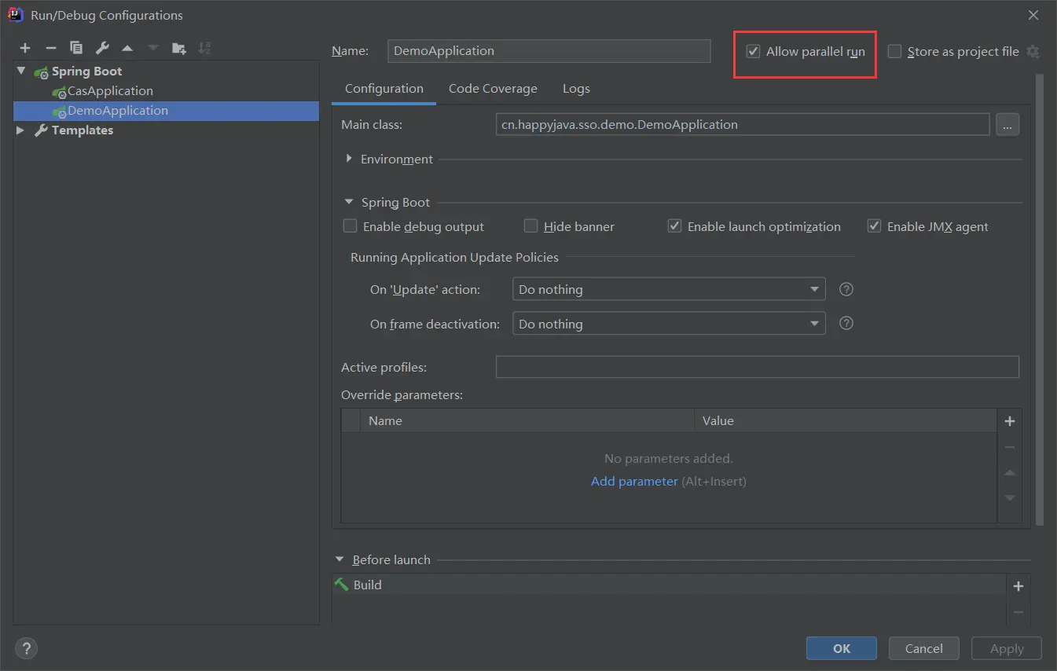Enable Store as project file

click(894, 52)
